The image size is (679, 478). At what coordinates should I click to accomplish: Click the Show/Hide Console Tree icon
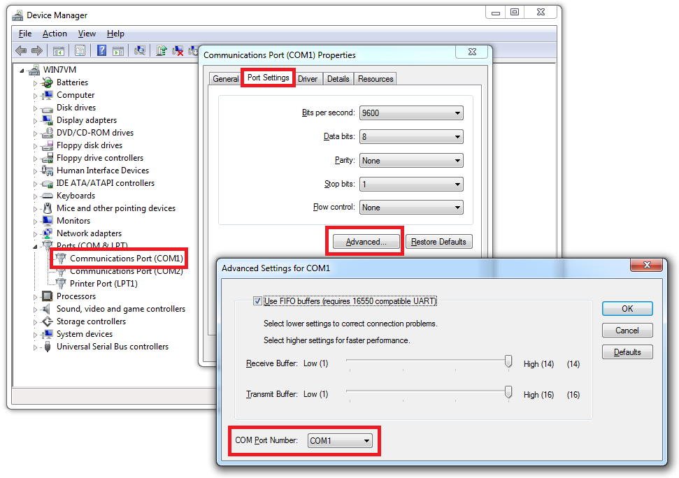click(59, 50)
